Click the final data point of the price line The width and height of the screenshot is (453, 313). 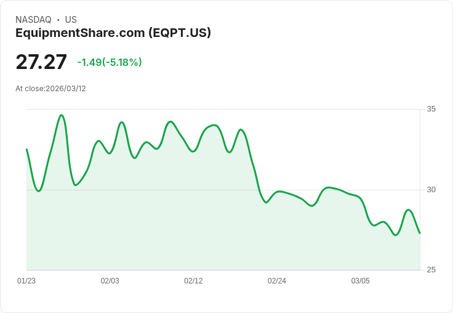pos(420,233)
